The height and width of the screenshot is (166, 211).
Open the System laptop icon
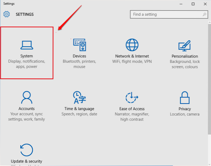click(27, 45)
